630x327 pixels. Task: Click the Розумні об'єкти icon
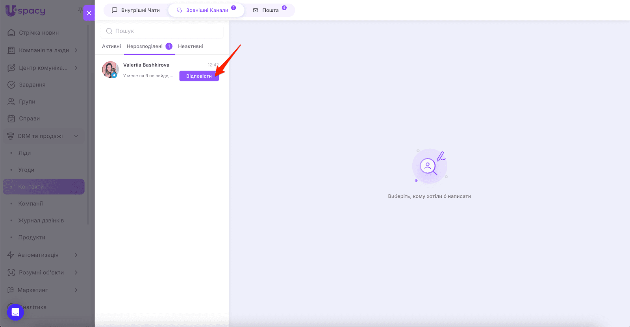pos(11,272)
